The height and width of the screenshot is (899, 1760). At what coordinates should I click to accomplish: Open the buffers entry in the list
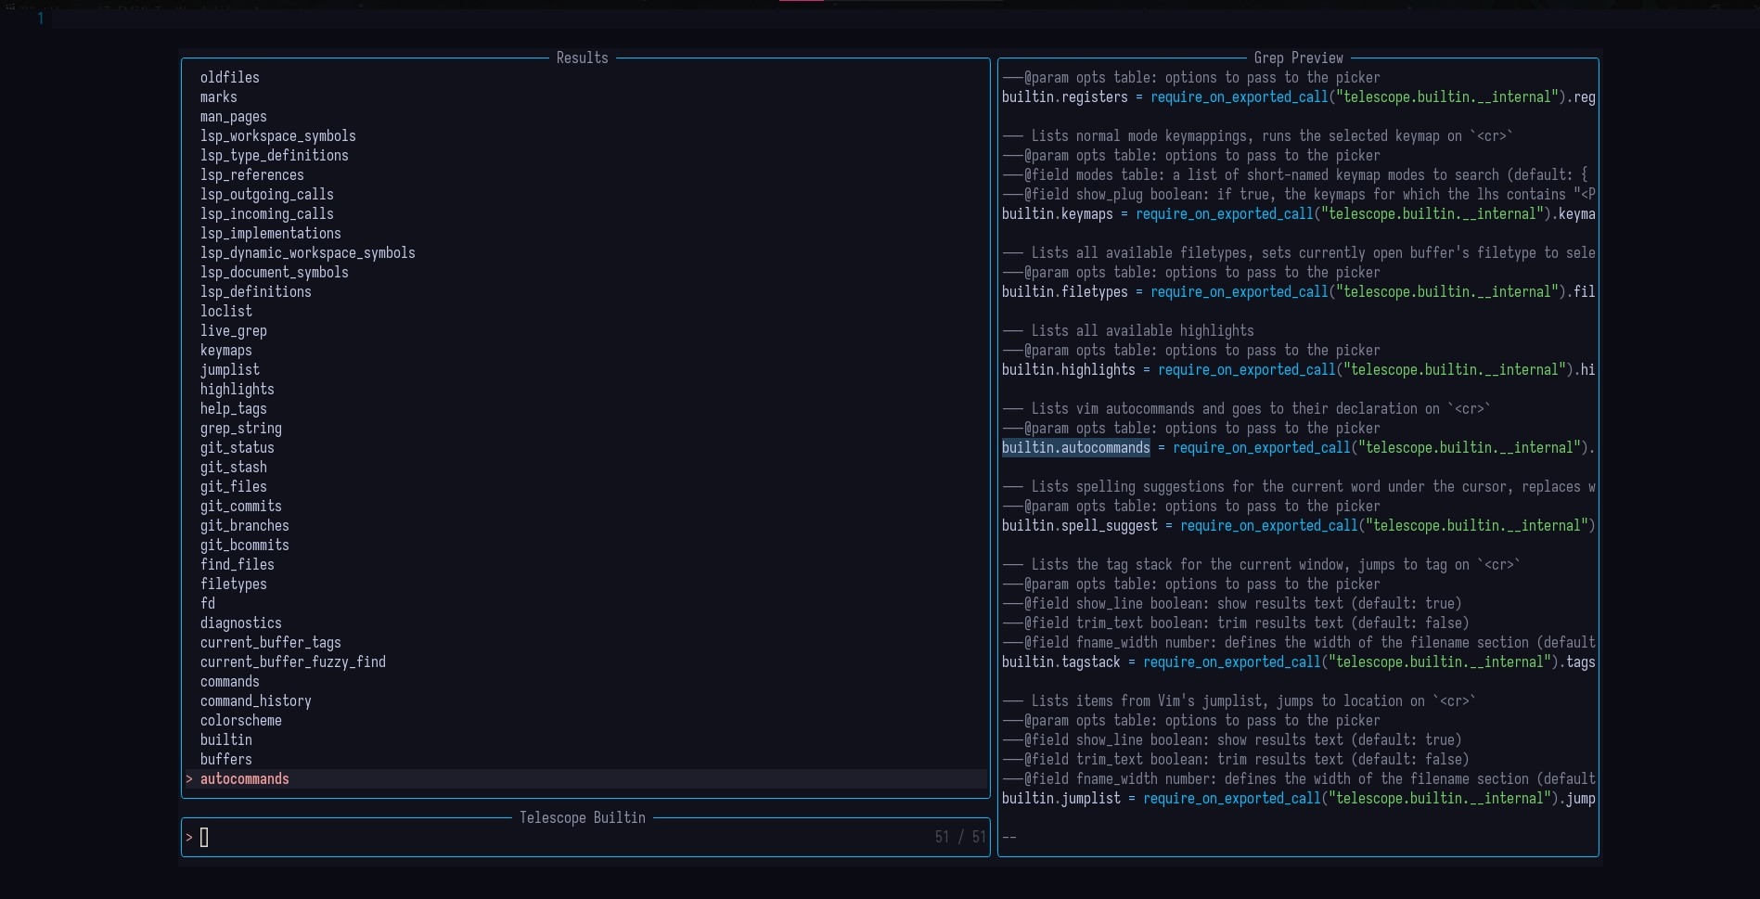click(225, 759)
